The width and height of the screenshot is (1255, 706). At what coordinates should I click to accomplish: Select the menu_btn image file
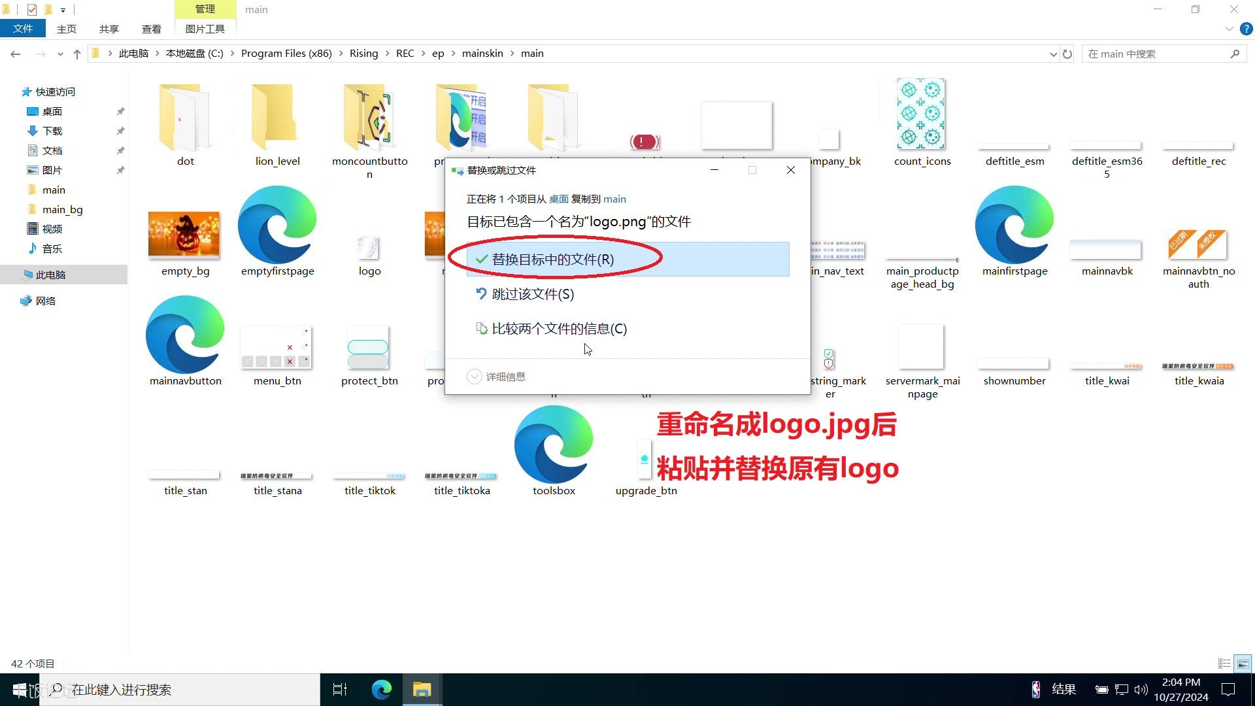pyautogui.click(x=277, y=355)
